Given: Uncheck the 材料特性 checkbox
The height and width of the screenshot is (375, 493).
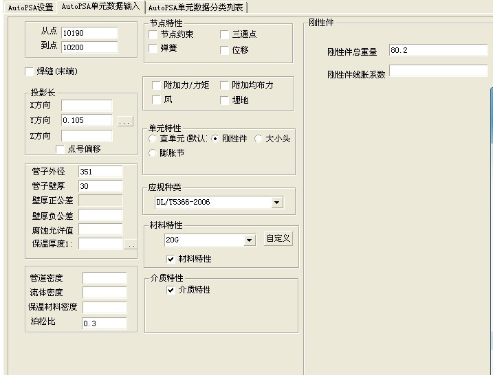Looking at the screenshot, I should point(171,259).
